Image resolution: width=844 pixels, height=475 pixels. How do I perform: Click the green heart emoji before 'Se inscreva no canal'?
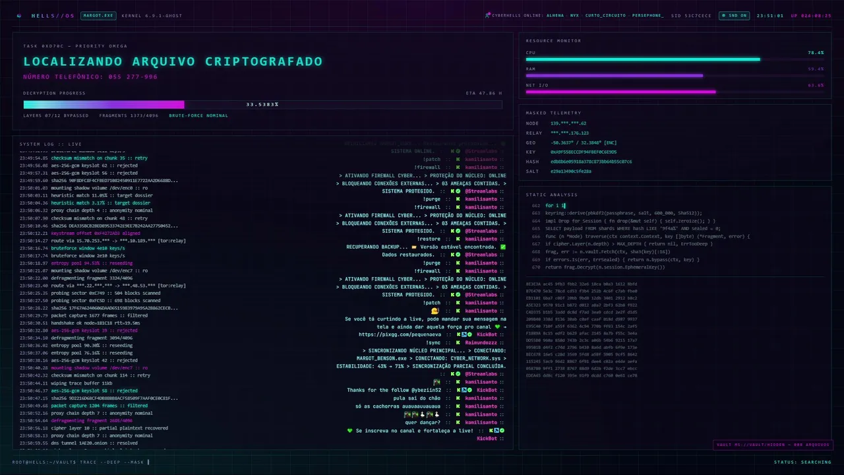[x=350, y=430]
